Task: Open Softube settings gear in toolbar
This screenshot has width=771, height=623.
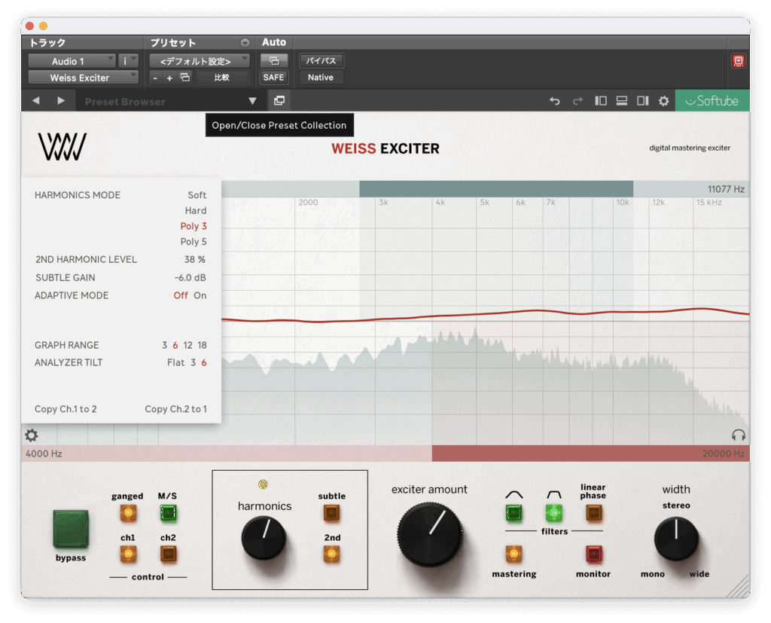Action: (x=664, y=101)
